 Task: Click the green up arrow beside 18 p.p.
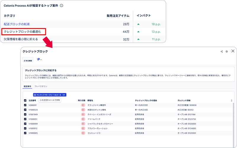138,24
